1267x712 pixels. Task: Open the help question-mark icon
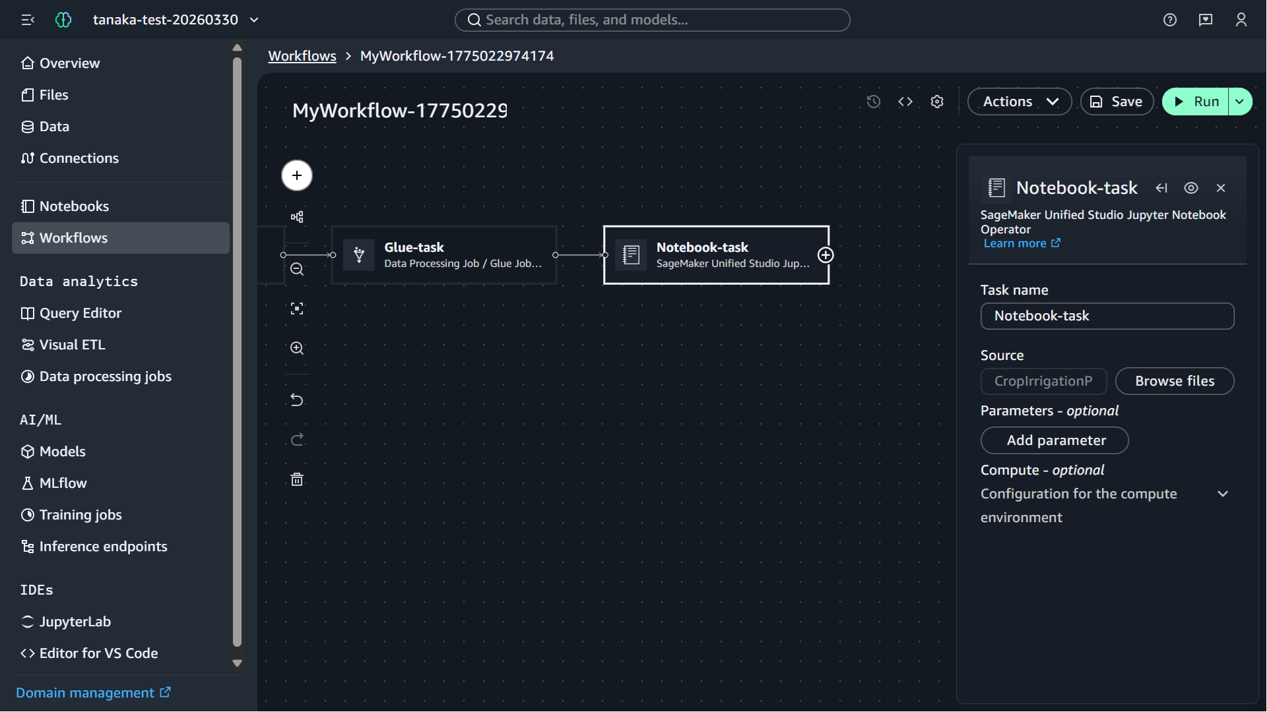(1170, 20)
